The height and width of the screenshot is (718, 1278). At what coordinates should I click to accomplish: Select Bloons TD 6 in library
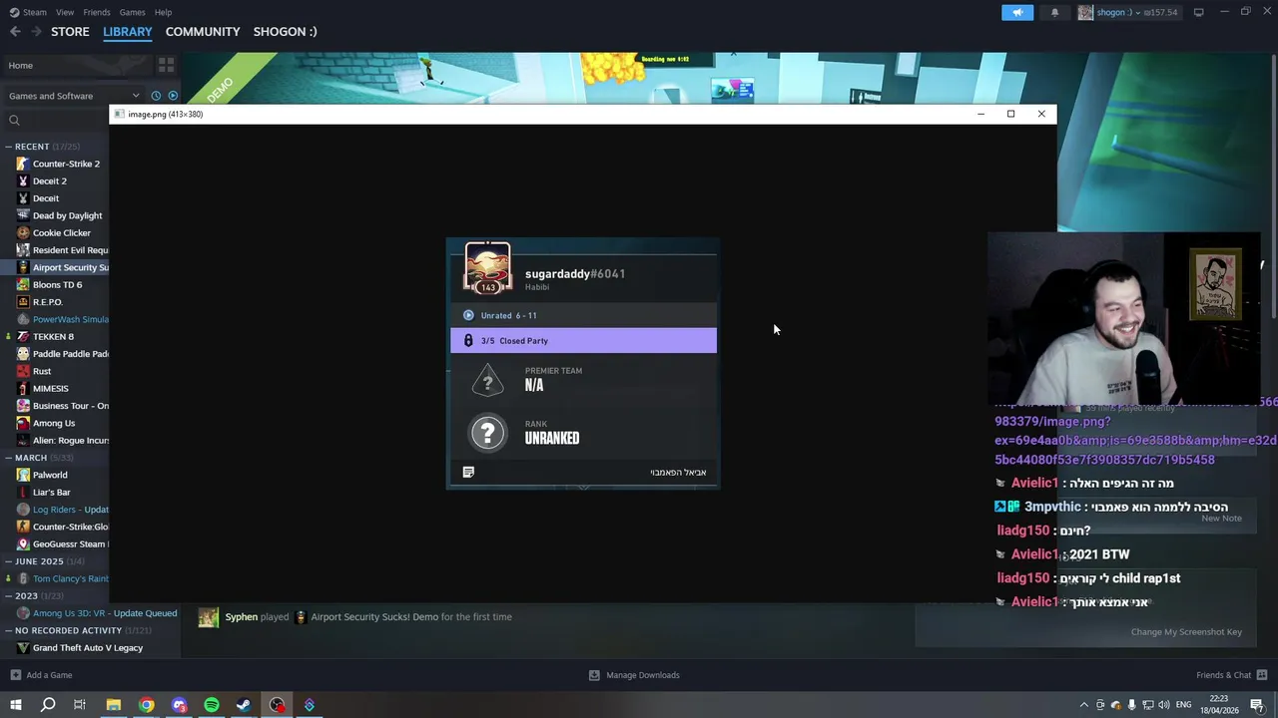50,284
